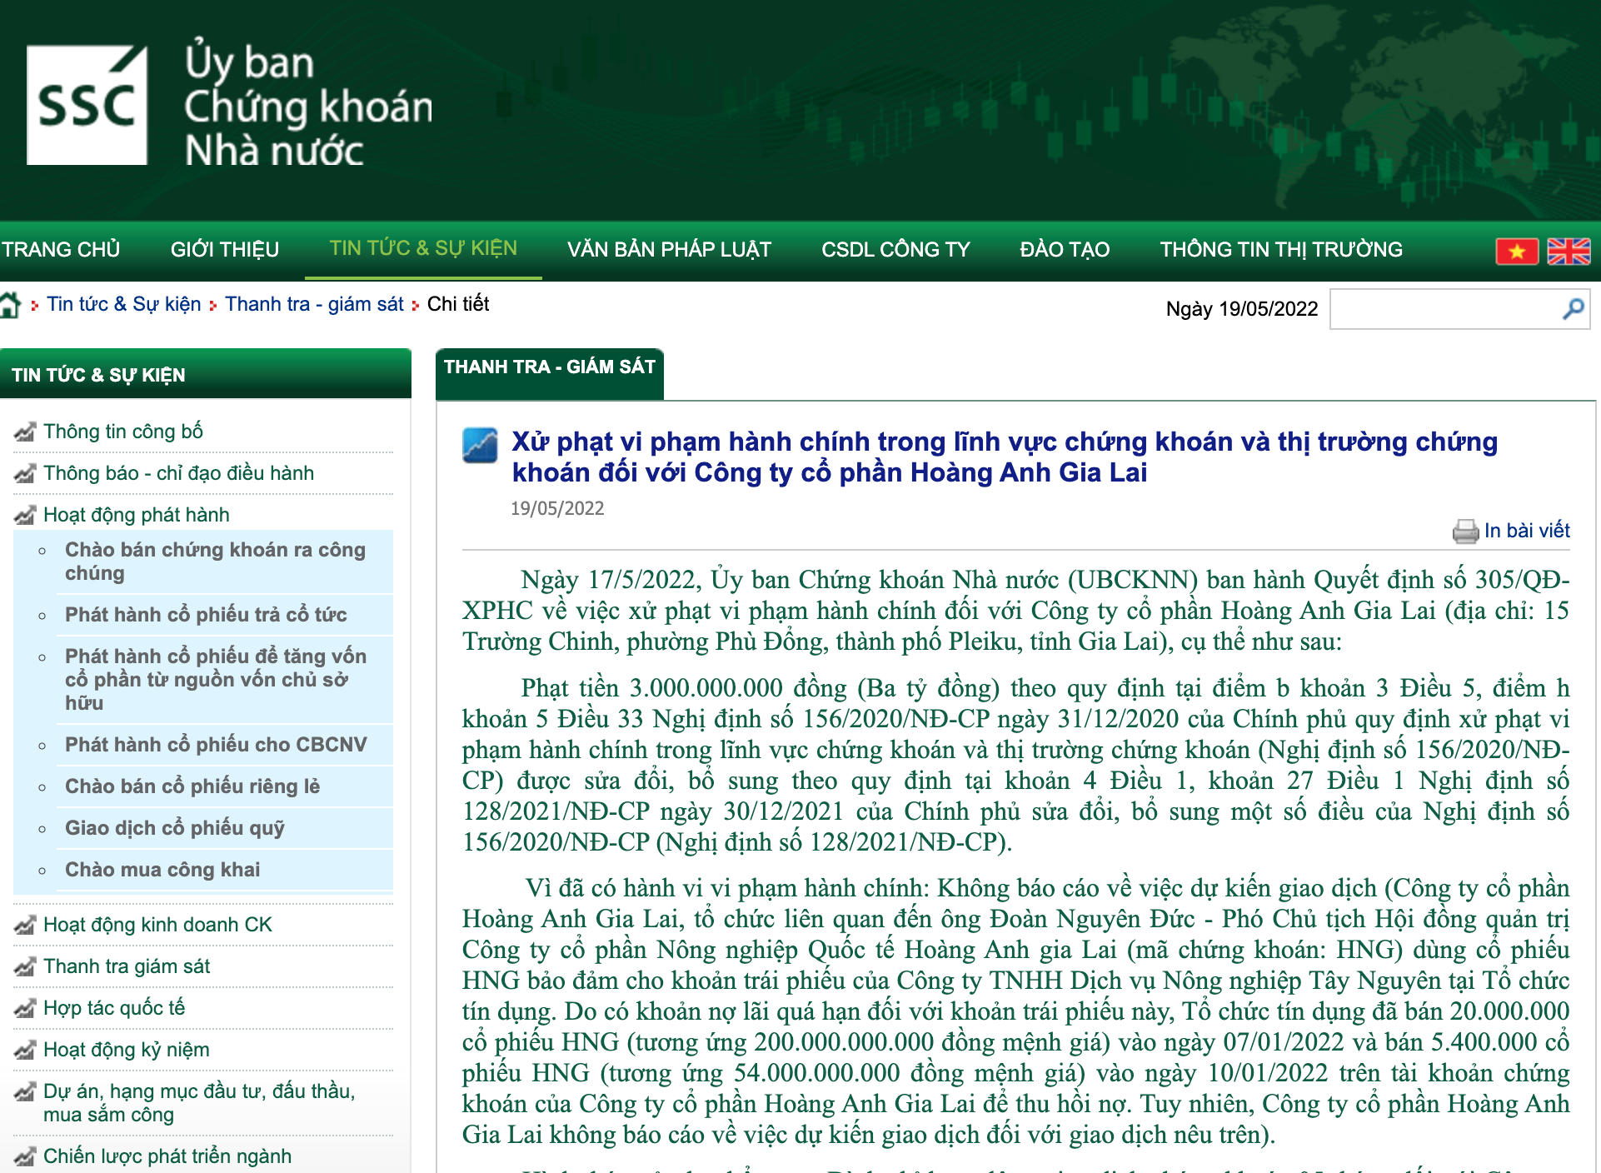Open Giao dịch cổ phiếu quỹ
The image size is (1601, 1173).
click(x=175, y=828)
